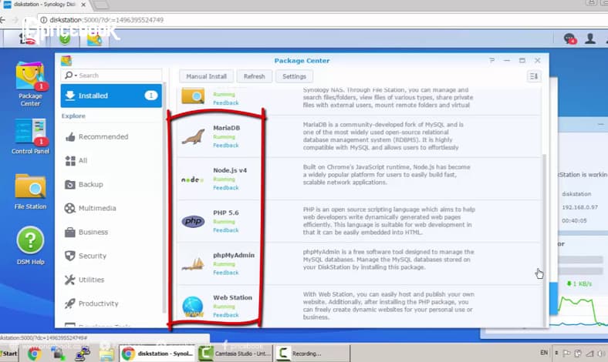Switch to Camtasia Studio taskbar window
The height and width of the screenshot is (362, 608).
pyautogui.click(x=235, y=354)
